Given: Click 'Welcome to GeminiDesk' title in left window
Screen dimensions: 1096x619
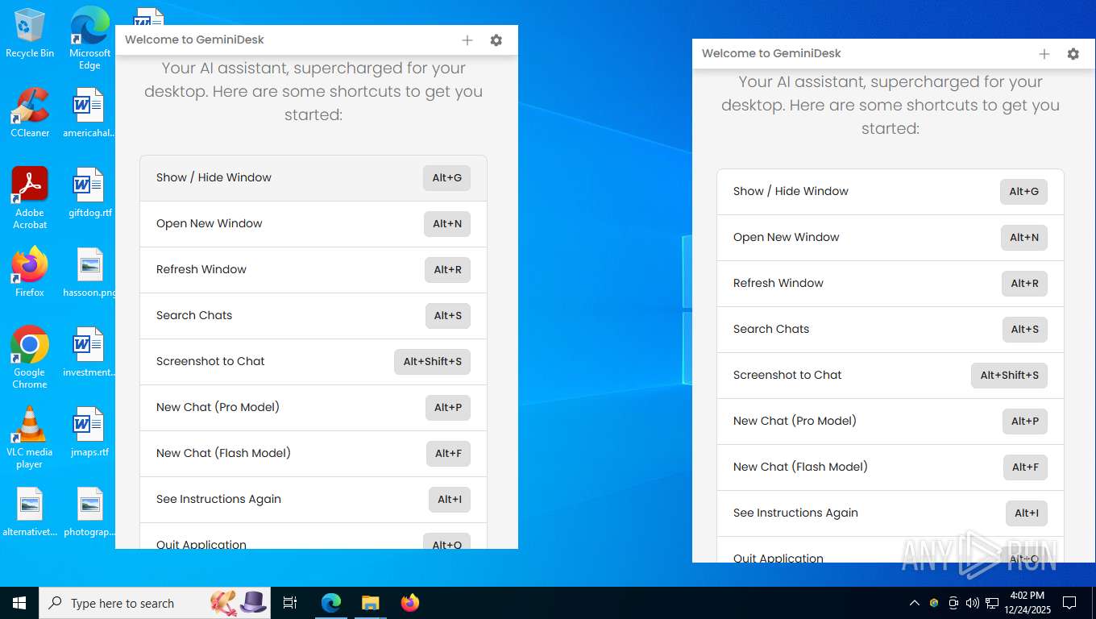Looking at the screenshot, I should 194,40.
